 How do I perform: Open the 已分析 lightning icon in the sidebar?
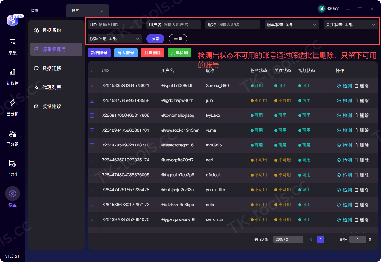tap(13, 102)
